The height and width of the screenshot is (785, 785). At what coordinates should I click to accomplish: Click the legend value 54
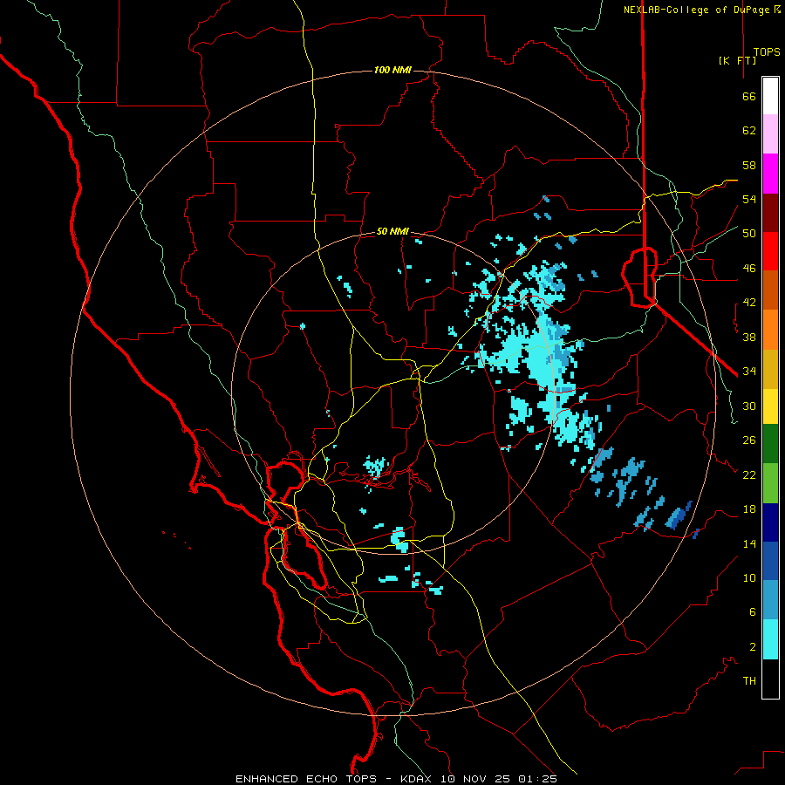point(749,199)
